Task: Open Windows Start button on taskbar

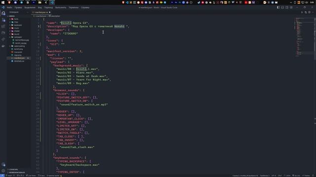Action: tap(3, 2)
